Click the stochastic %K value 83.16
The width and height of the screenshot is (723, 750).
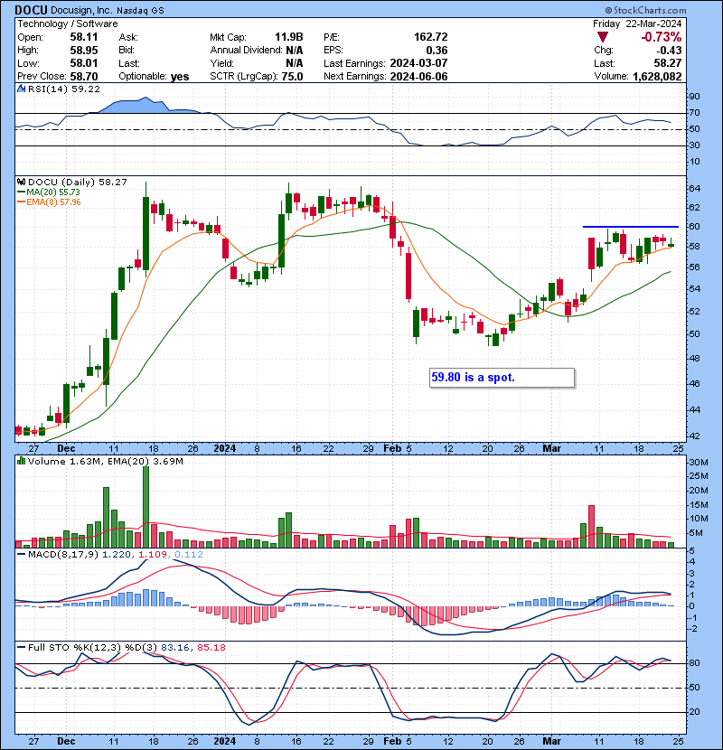tap(175, 648)
